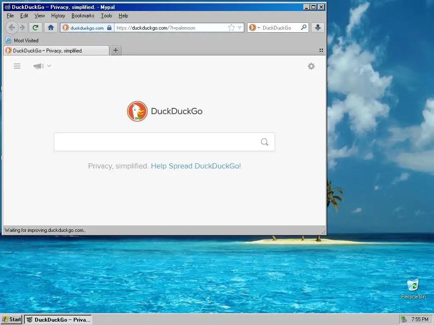Minimize the Mypal browser window
The image size is (434, 325).
pos(306,7)
